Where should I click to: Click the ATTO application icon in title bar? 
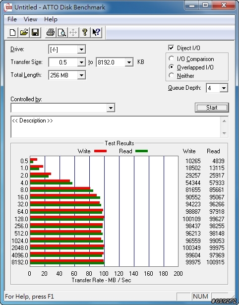click(8, 7)
